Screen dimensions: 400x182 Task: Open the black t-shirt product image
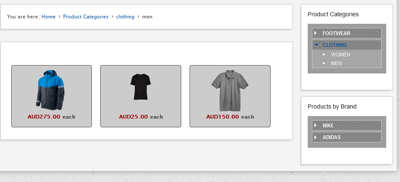coord(140,86)
